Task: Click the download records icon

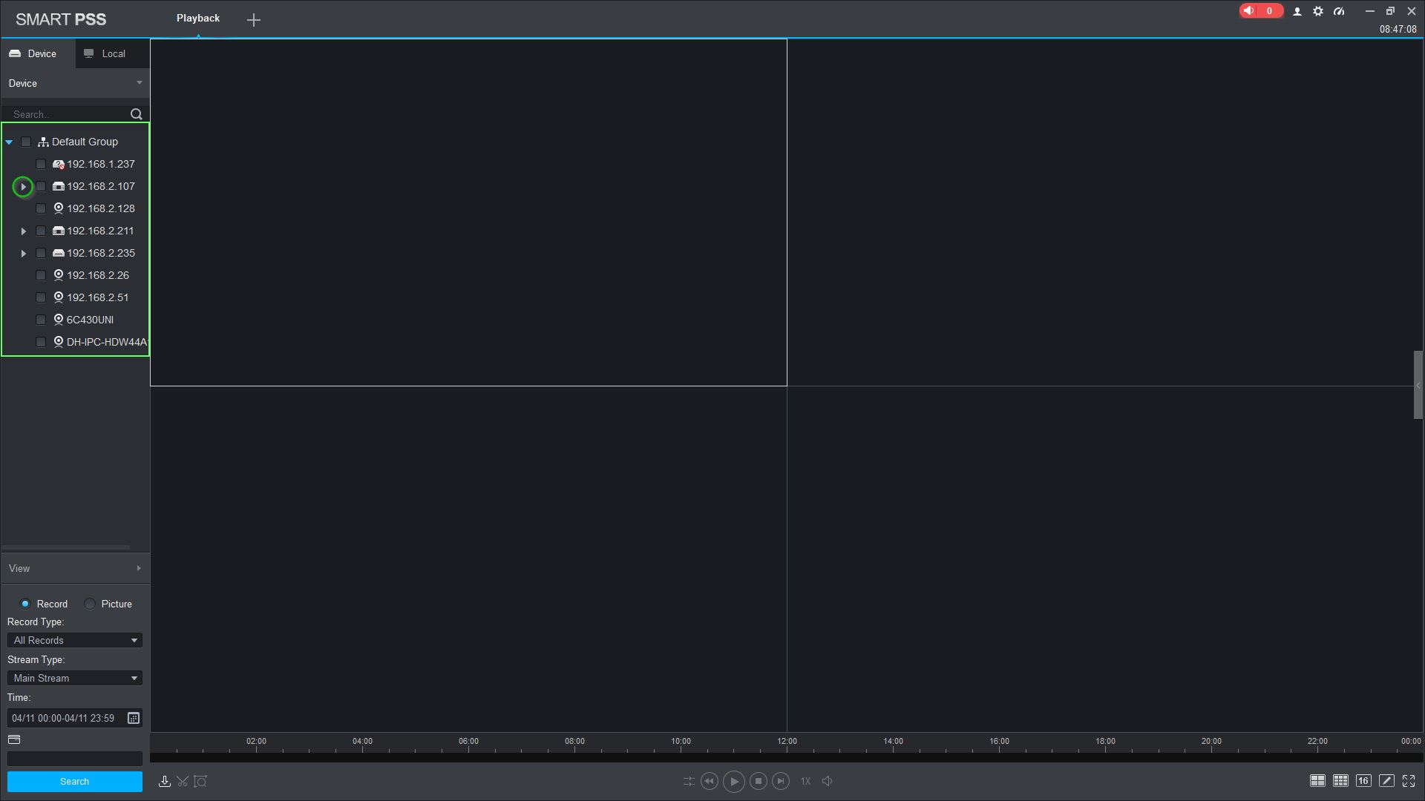Action: pos(165,781)
